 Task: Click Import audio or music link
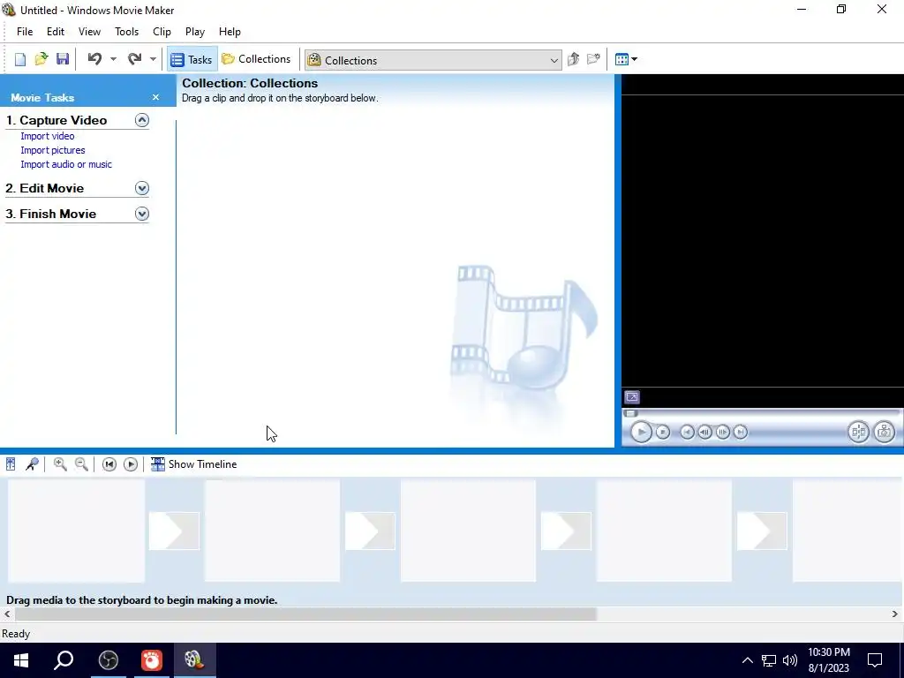pos(66,164)
